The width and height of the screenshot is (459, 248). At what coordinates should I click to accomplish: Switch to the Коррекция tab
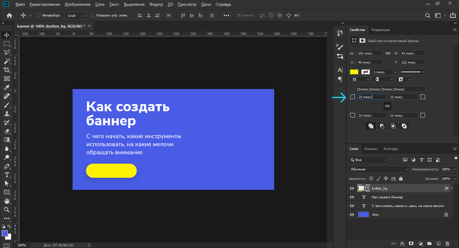(381, 30)
